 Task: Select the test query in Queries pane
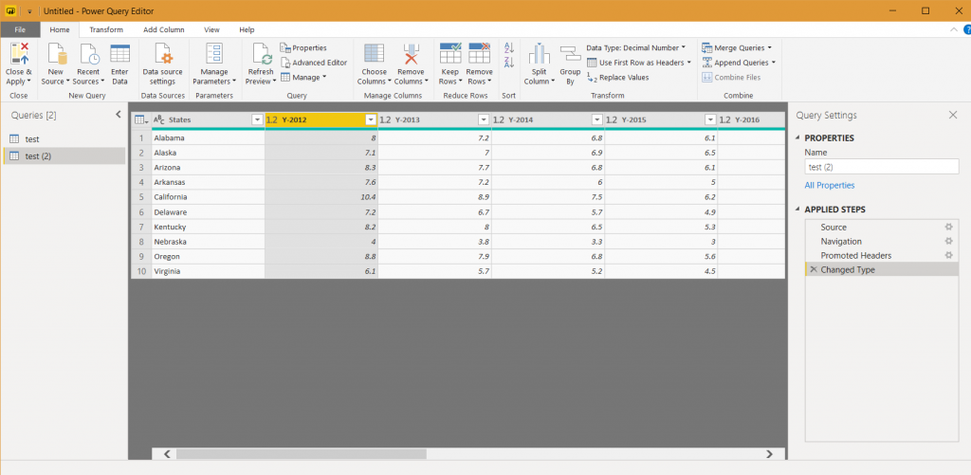pos(32,139)
